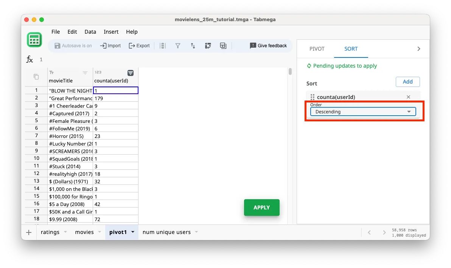This screenshot has height=268, width=451.
Task: Open the pivot1 sheet tab dropdown
Action: click(x=132, y=232)
